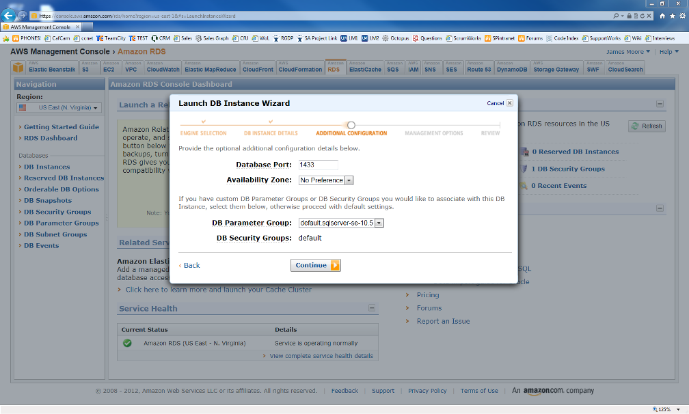Close the AWS Management Console browser tab
The height and width of the screenshot is (414, 689).
click(x=77, y=27)
